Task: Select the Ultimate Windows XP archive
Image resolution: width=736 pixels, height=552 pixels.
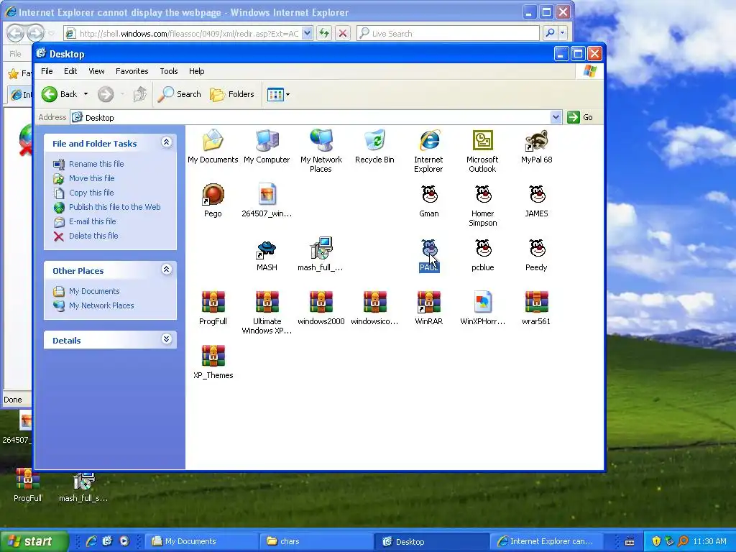Action: 267,303
